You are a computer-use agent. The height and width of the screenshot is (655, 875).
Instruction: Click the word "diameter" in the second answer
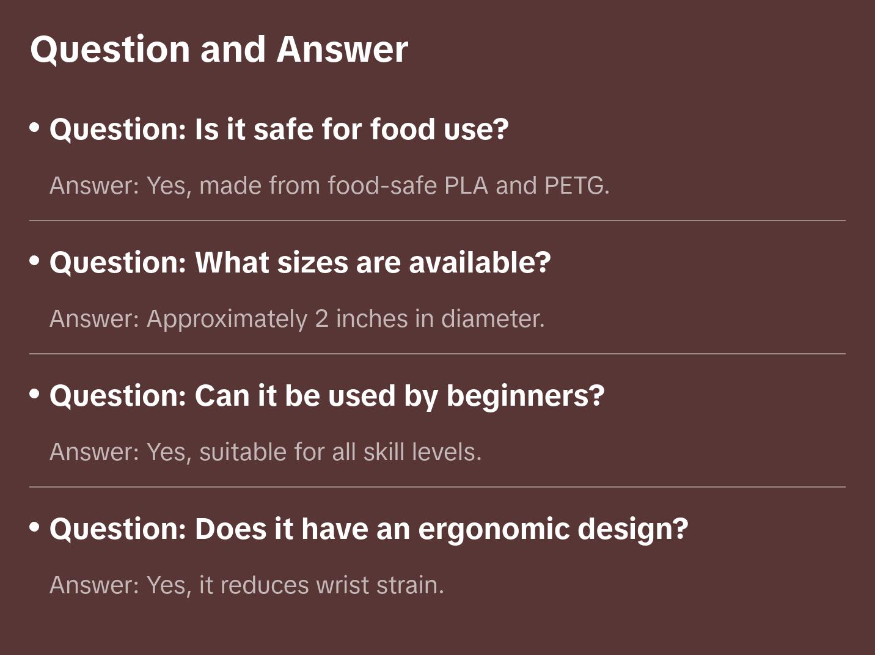(x=492, y=319)
